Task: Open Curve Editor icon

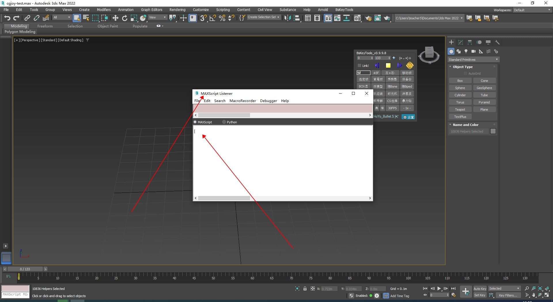Action: [x=337, y=18]
